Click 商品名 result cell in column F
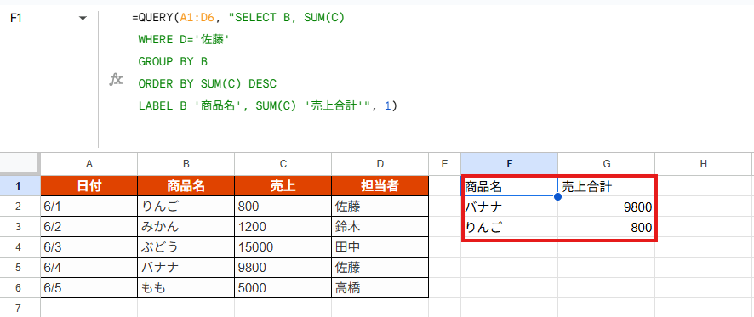This screenshot has width=754, height=317. click(x=510, y=186)
